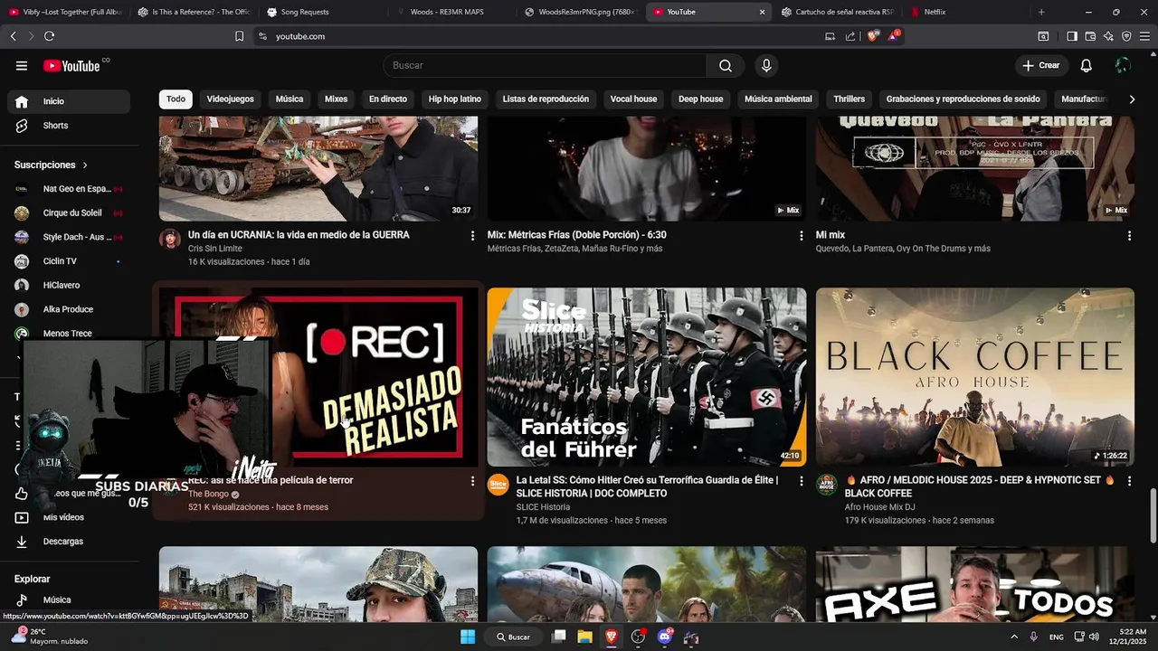Image resolution: width=1158 pixels, height=651 pixels.
Task: Open the YouTube account avatar menu
Action: [1123, 65]
